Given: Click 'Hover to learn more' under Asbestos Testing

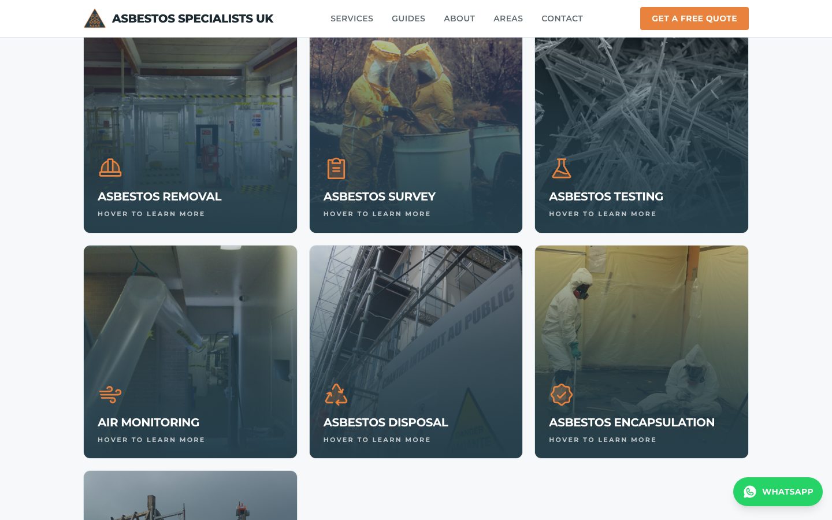Looking at the screenshot, I should pyautogui.click(x=603, y=214).
